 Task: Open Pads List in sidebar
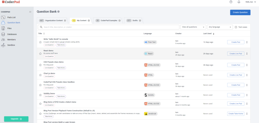tap(11, 17)
